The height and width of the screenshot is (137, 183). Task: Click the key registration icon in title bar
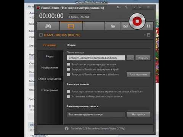point(119,7)
